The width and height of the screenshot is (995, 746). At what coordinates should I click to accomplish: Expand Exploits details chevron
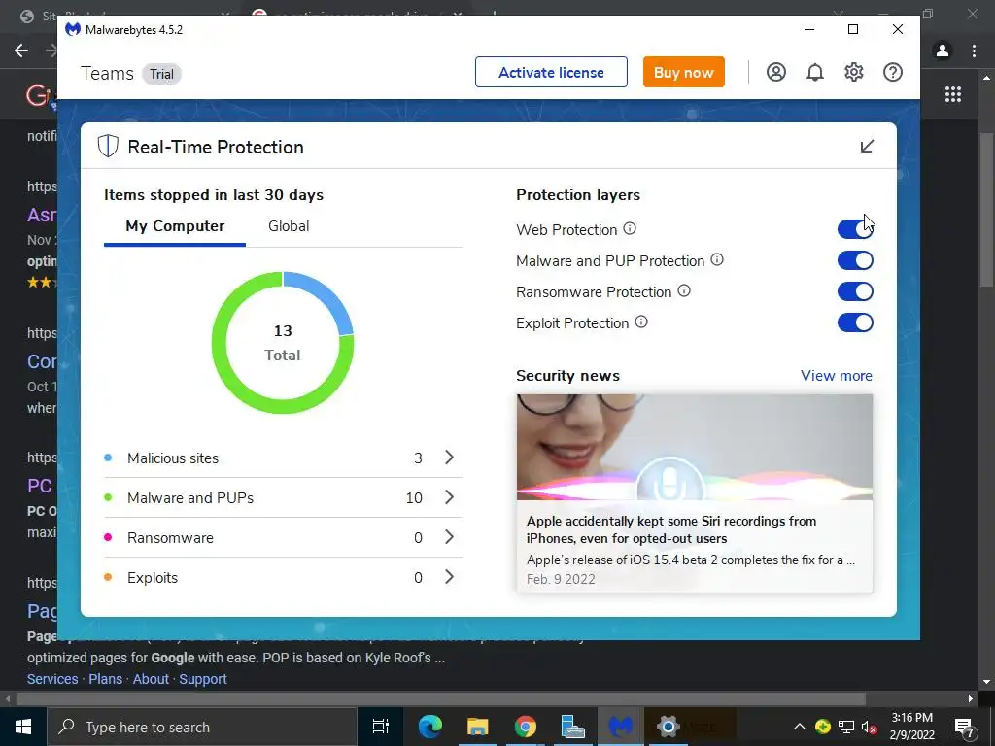point(449,577)
